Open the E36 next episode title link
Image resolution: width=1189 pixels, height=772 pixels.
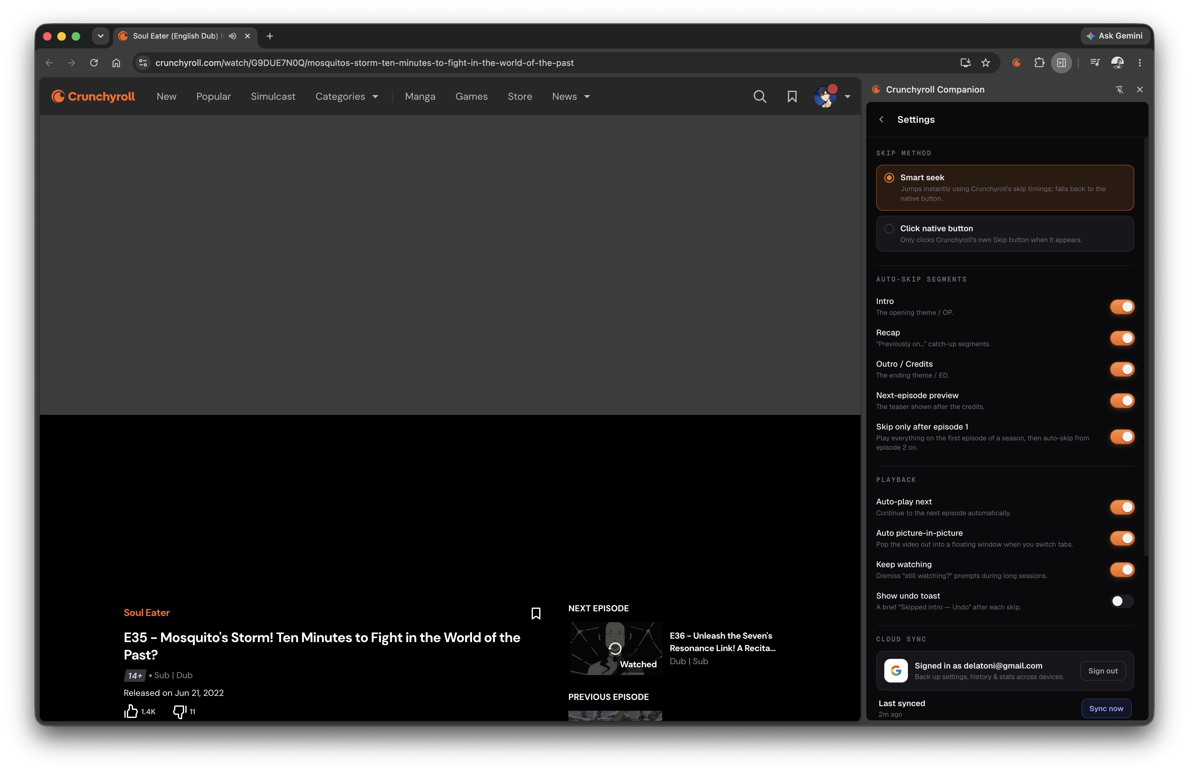(x=722, y=642)
